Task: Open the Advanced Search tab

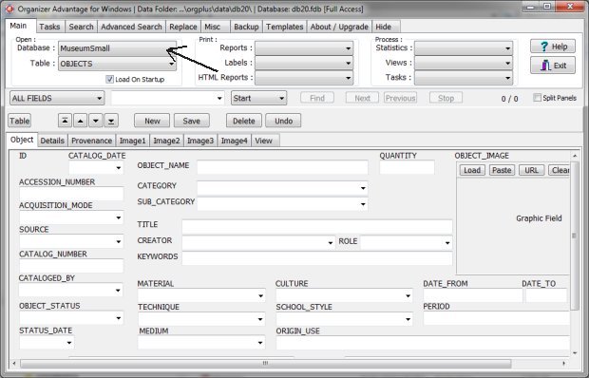Action: click(131, 27)
